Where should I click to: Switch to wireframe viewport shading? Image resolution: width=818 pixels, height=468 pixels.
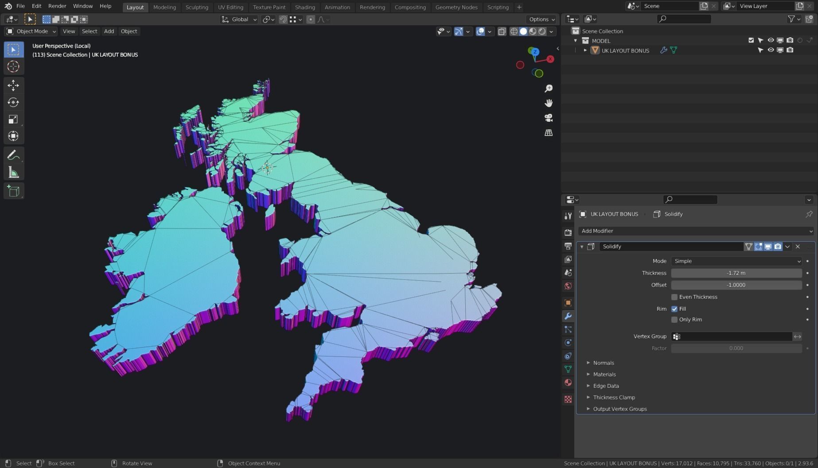514,31
